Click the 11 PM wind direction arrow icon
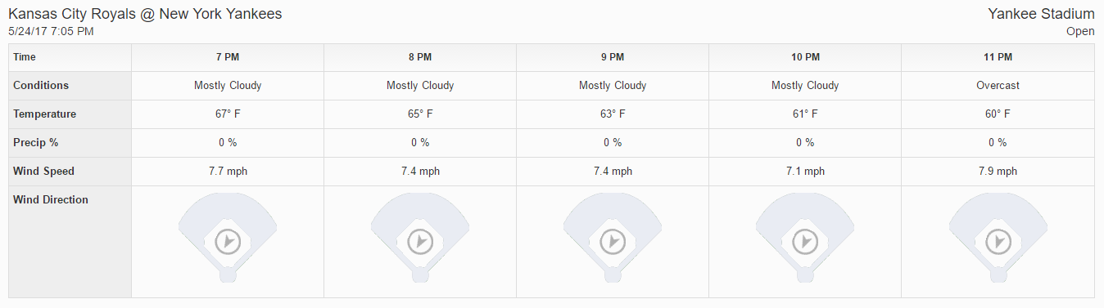Screen dimensions: 1104x308 pos(998,242)
